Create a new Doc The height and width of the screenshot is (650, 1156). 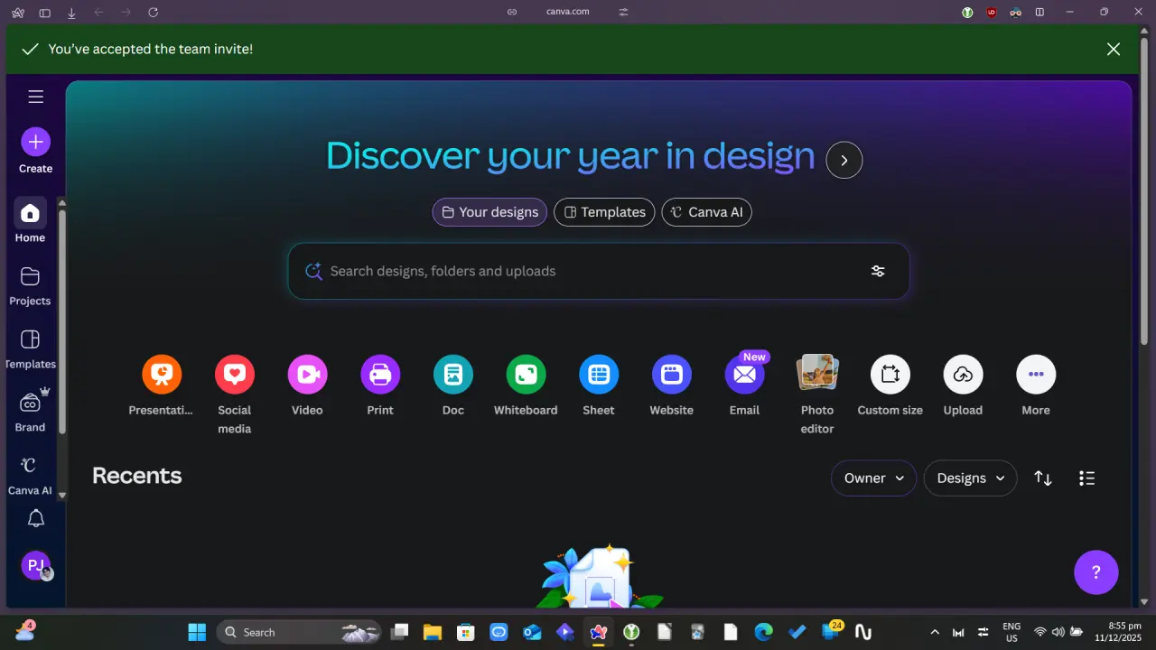pyautogui.click(x=453, y=374)
